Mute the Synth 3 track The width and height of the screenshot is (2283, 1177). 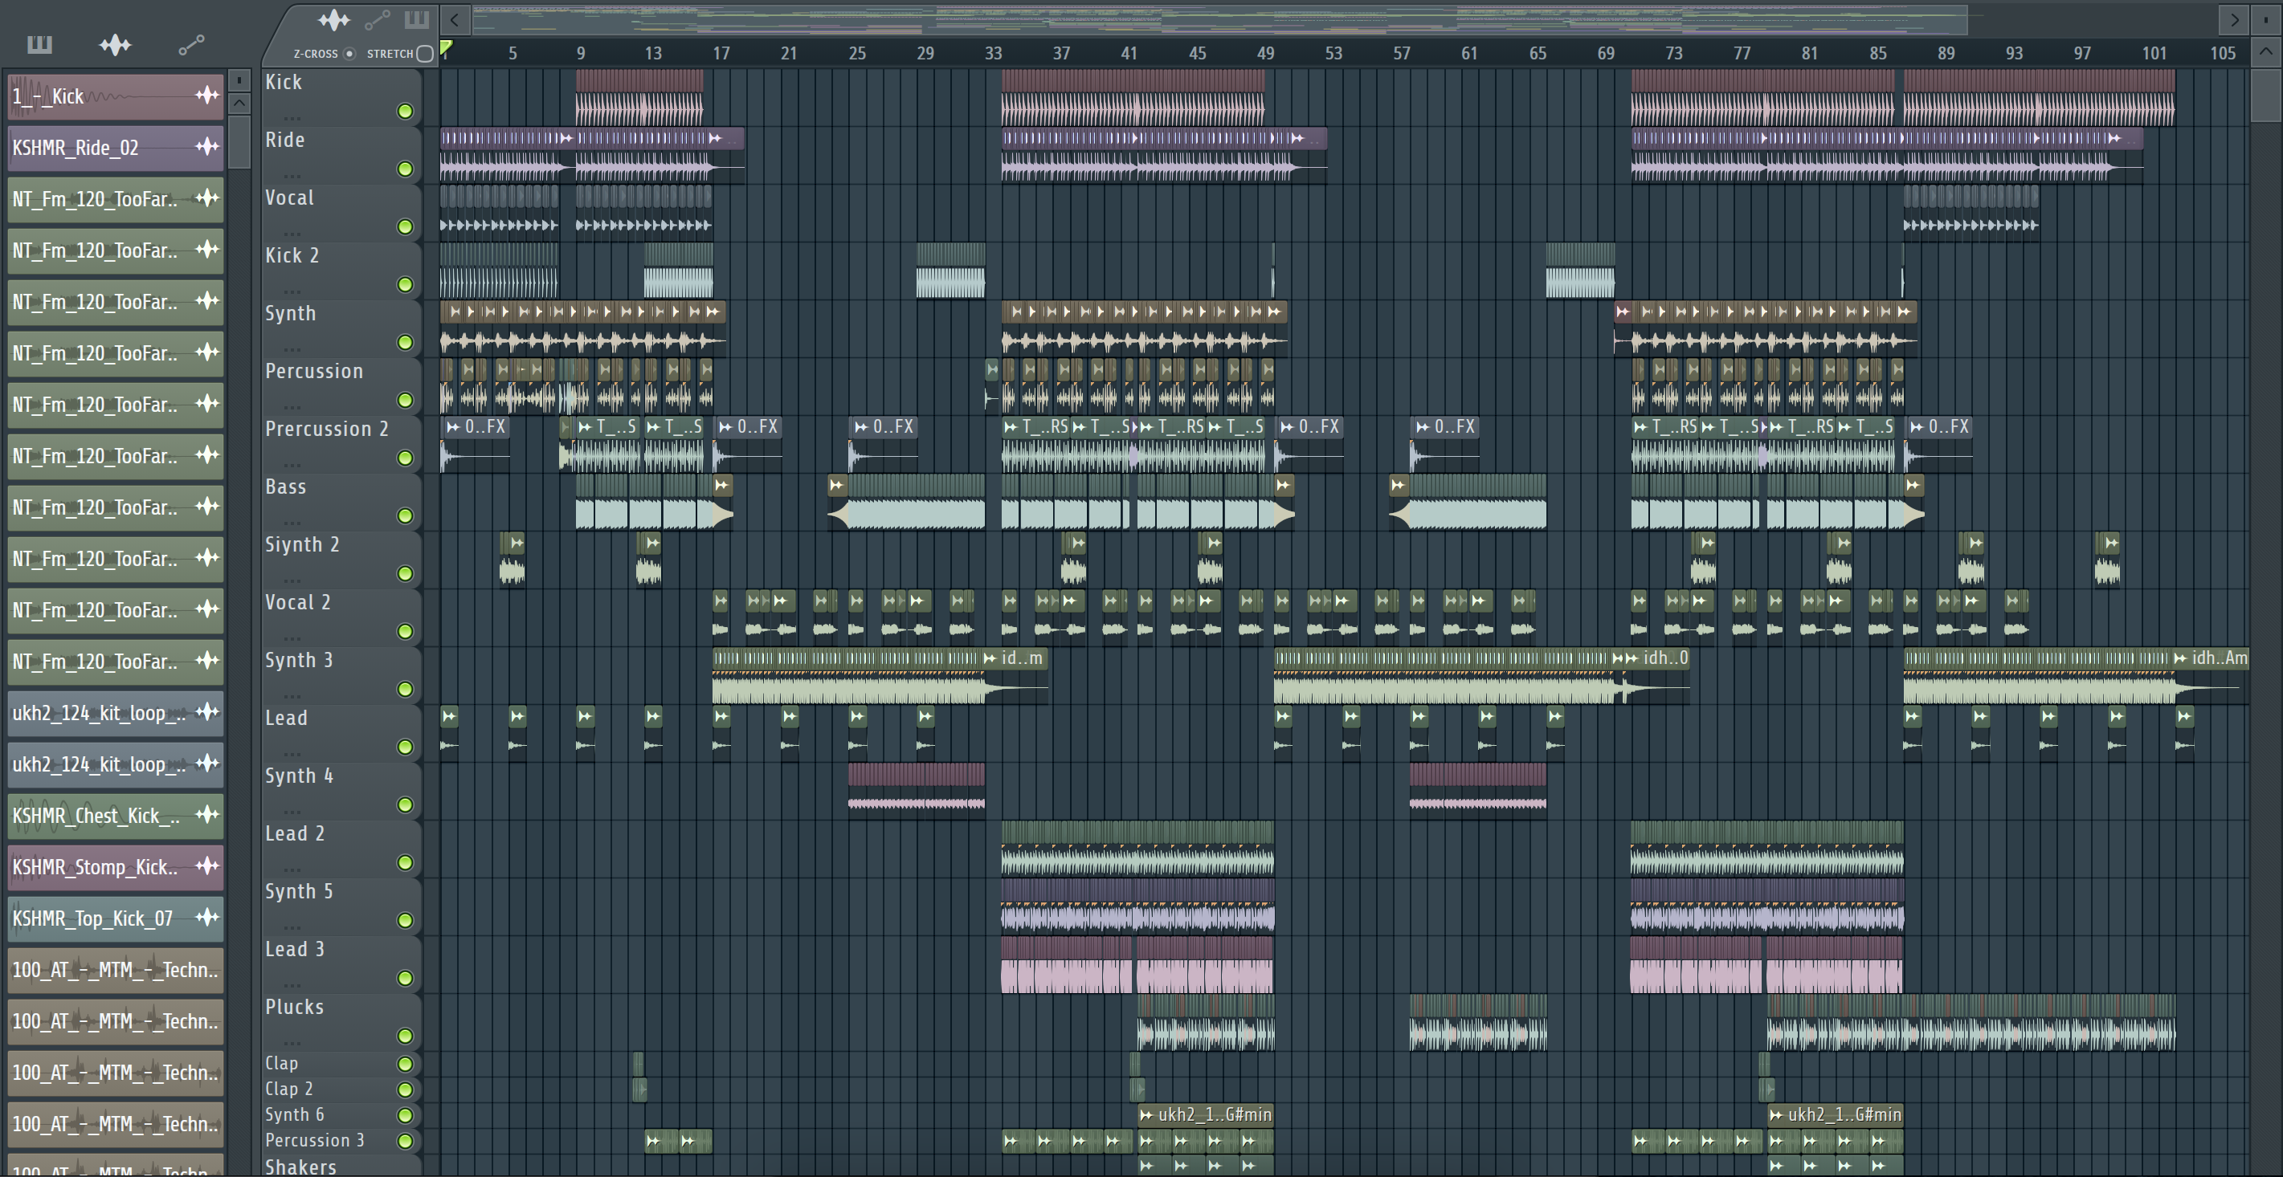(x=405, y=689)
